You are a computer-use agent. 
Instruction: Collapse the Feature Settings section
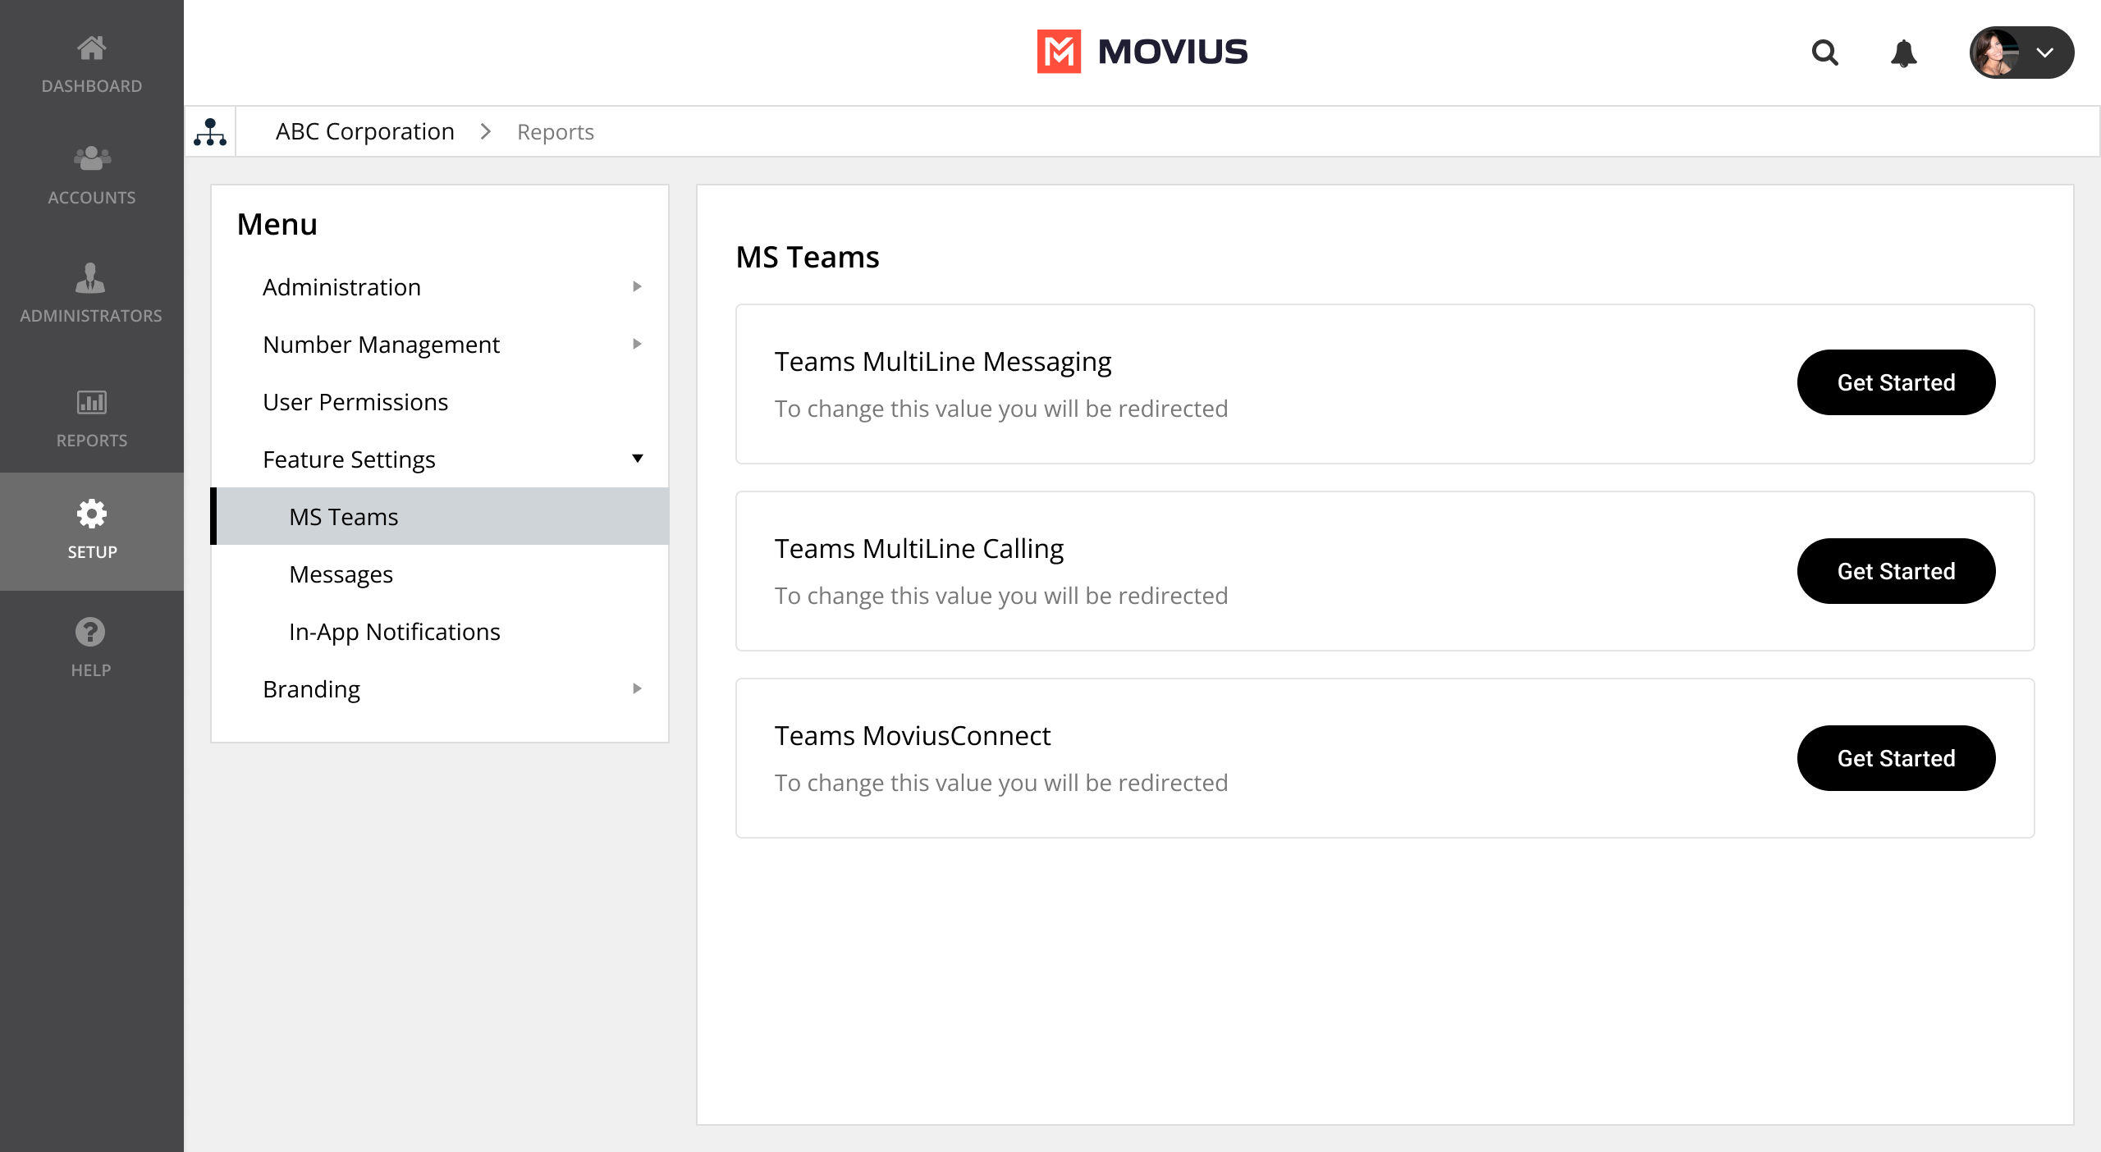coord(637,459)
